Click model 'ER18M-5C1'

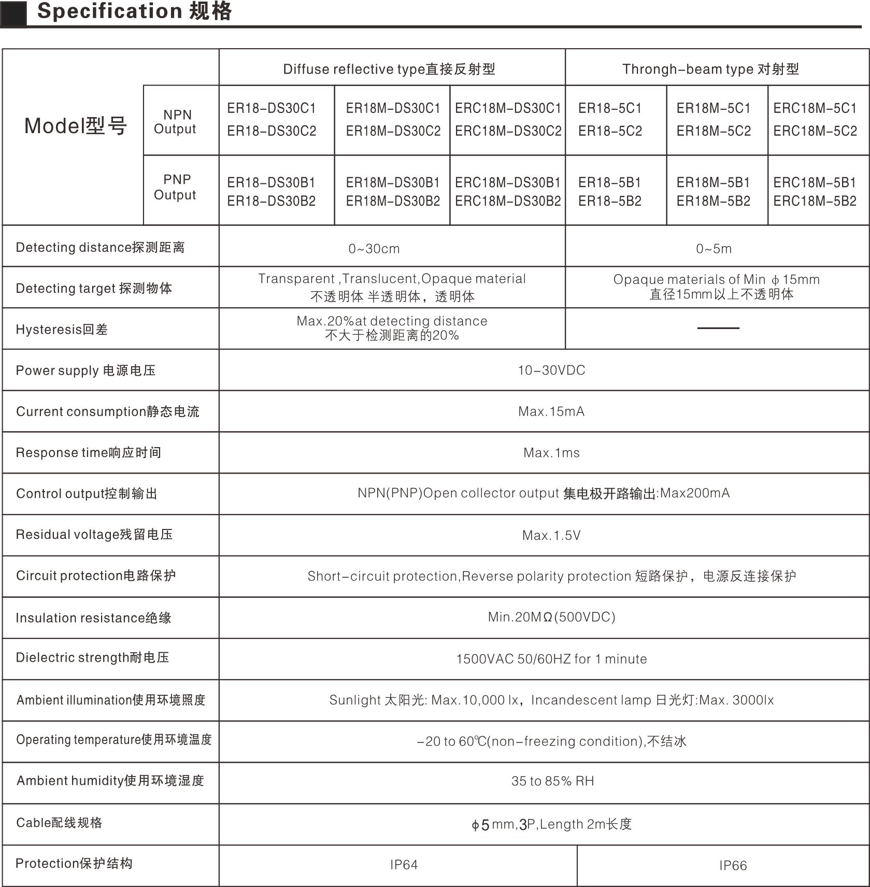pyautogui.click(x=714, y=108)
